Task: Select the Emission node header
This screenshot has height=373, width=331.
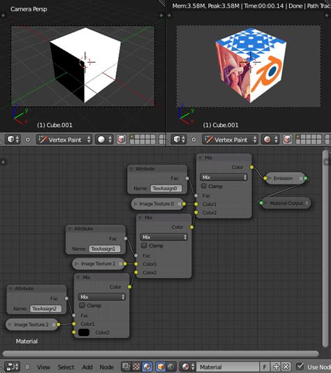Action: (x=285, y=178)
